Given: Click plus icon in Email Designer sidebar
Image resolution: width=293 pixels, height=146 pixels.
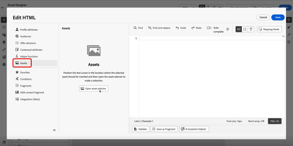Looking at the screenshot, I should point(4,20).
